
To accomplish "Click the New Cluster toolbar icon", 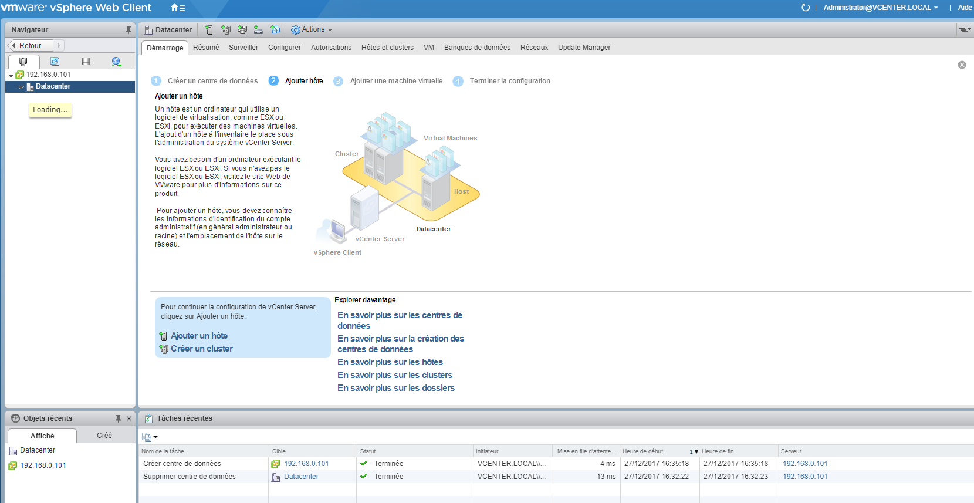I will coord(226,29).
